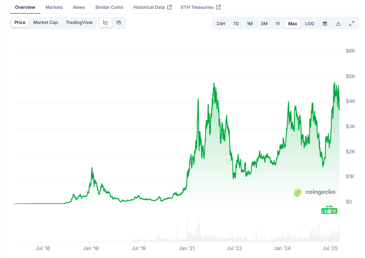Viewport: 365px width, 258px height.
Task: Open the calendar date picker icon
Action: click(325, 24)
